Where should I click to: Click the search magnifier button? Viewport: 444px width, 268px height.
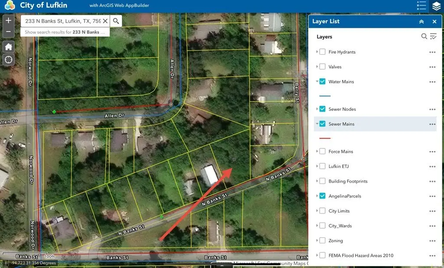tap(116, 21)
